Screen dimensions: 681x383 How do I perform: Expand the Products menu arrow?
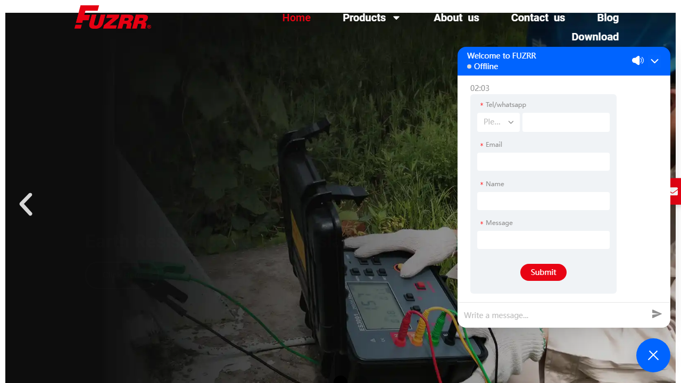click(x=396, y=18)
